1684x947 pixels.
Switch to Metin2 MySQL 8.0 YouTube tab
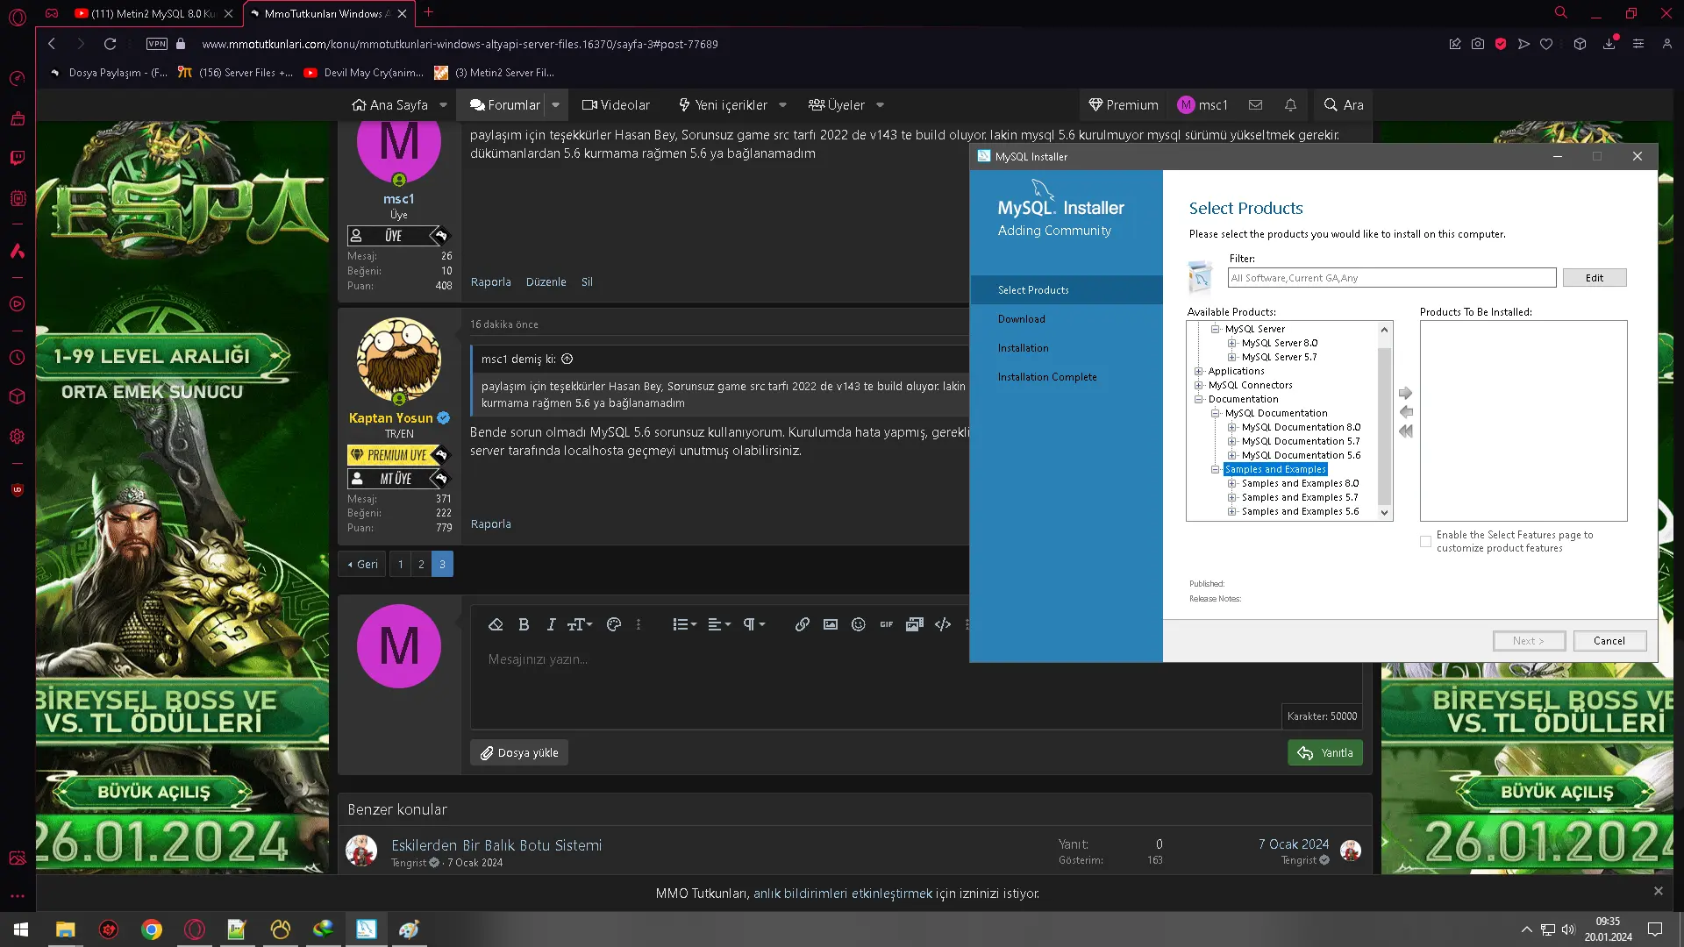coord(153,13)
